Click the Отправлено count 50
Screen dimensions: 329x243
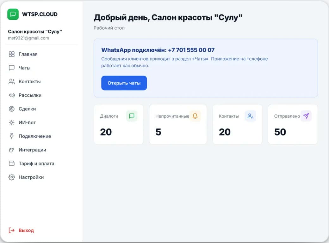[280, 132]
